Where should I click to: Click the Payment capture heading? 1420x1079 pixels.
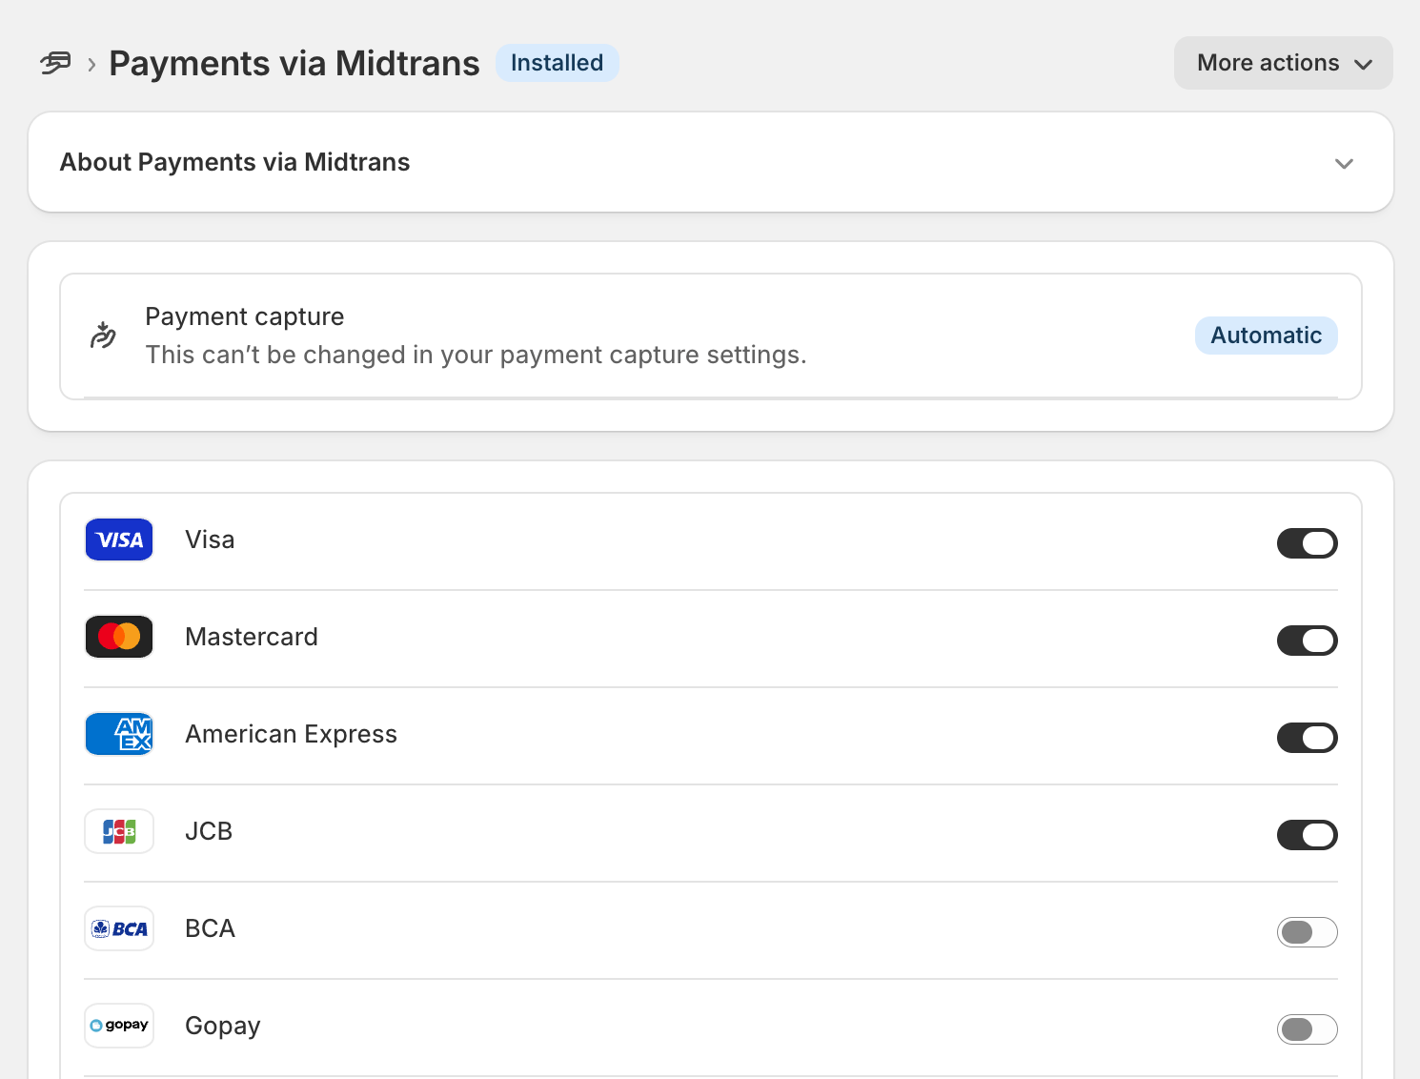click(x=245, y=316)
